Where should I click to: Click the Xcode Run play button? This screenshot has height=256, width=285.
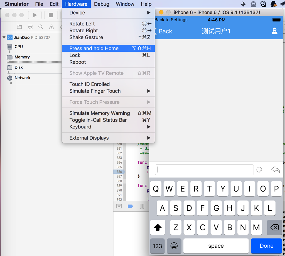click(x=35, y=15)
